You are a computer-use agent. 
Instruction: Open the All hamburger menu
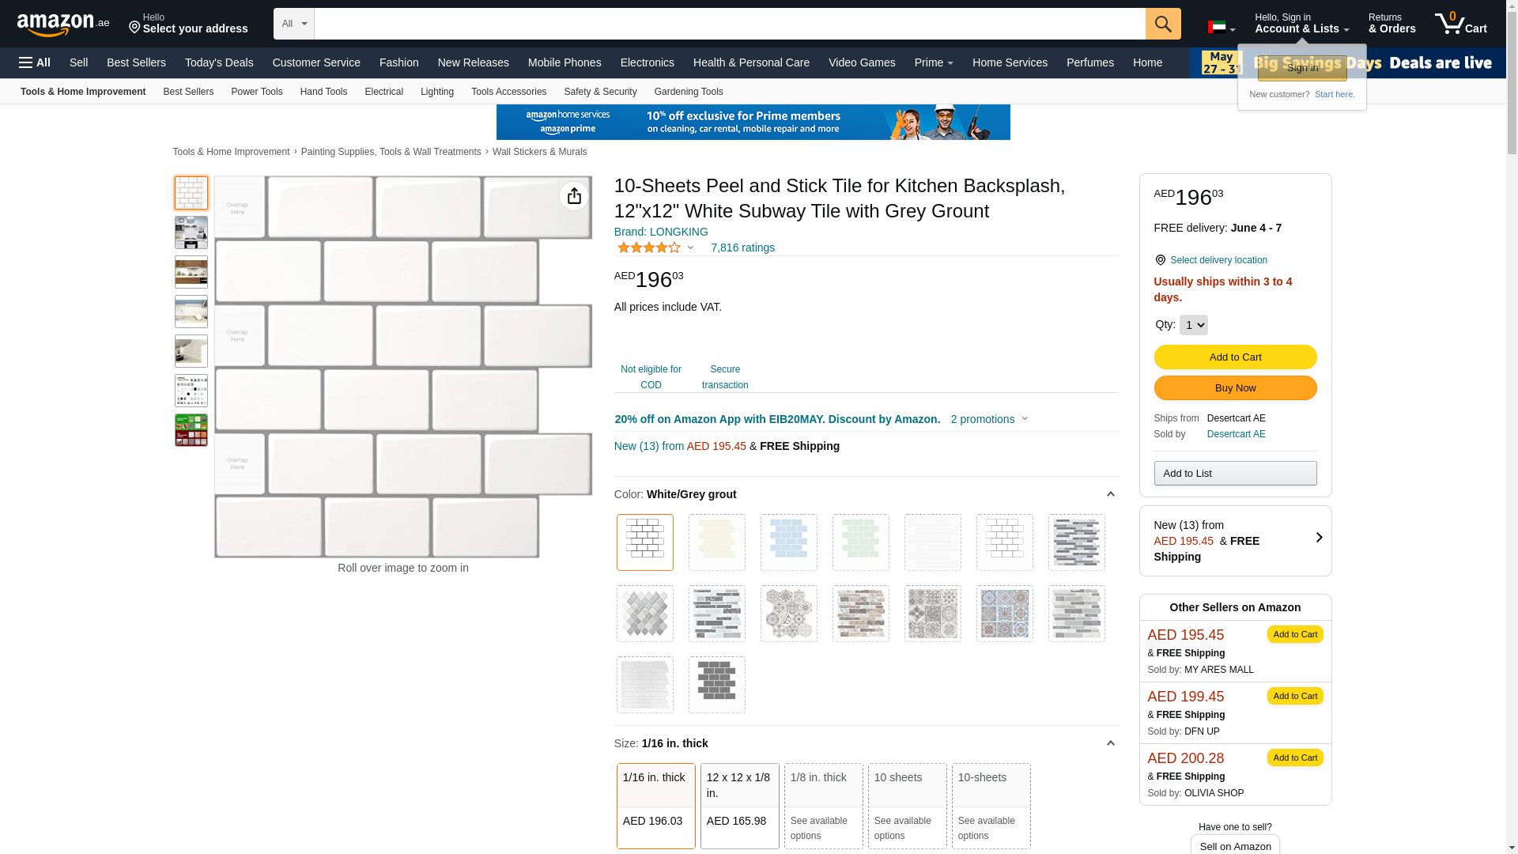tap(35, 62)
